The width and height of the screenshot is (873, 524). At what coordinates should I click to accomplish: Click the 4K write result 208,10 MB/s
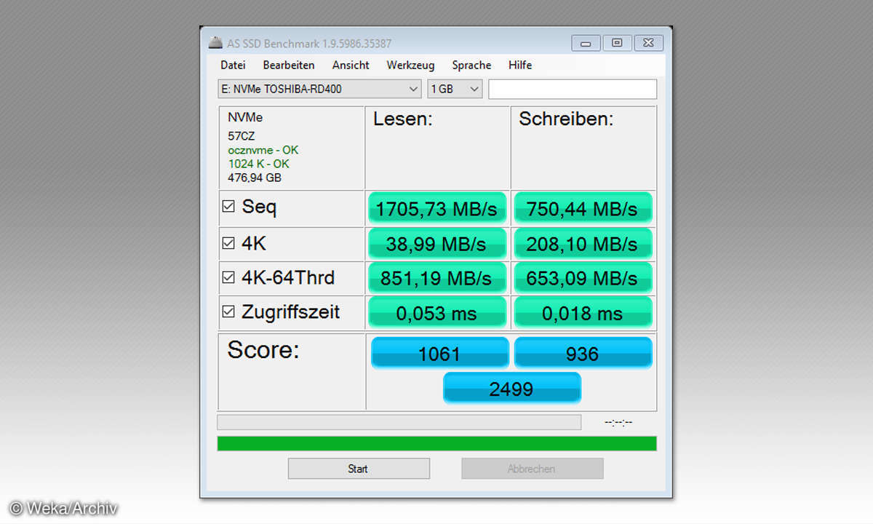pyautogui.click(x=583, y=243)
